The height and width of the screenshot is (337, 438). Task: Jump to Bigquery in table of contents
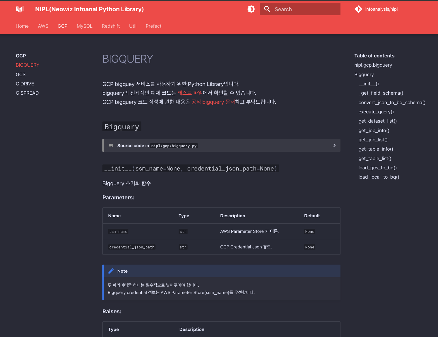point(364,74)
